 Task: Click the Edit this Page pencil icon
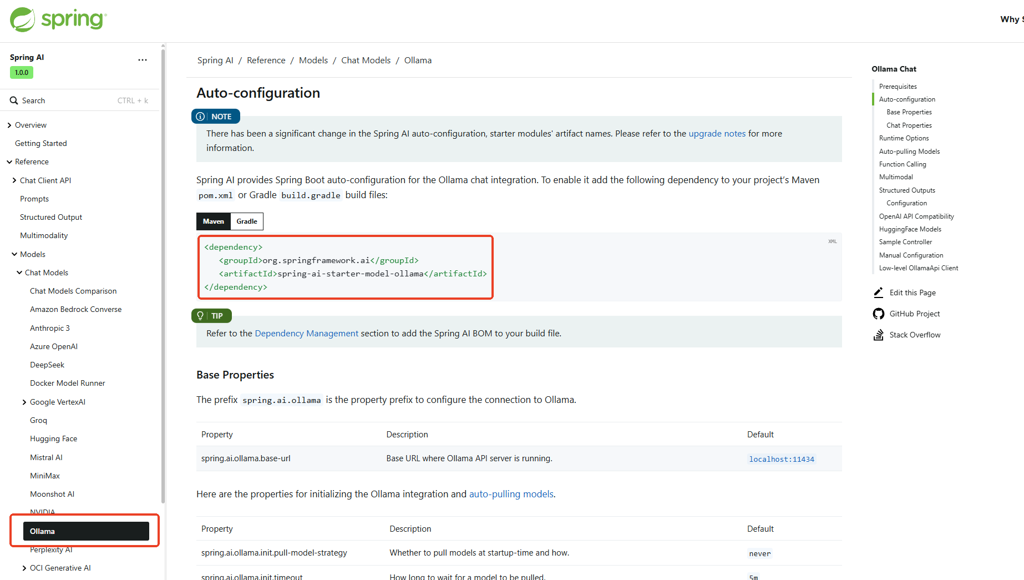[x=878, y=292]
